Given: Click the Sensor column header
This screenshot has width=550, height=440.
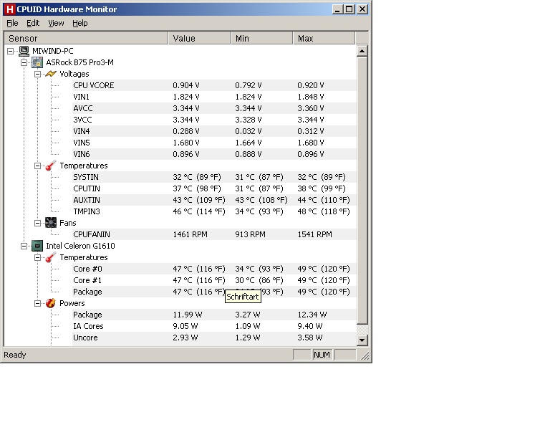Looking at the screenshot, I should point(86,38).
